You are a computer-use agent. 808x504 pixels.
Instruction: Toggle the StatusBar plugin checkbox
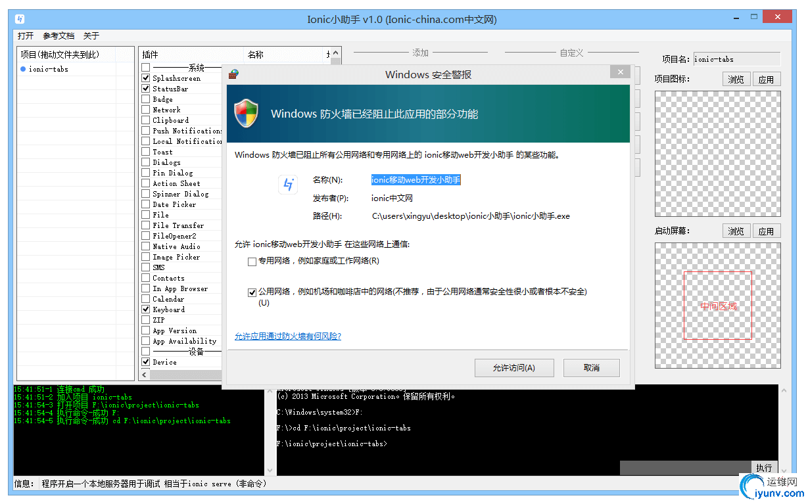click(146, 89)
